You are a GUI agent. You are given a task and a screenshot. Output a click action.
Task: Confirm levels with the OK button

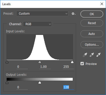92,14
